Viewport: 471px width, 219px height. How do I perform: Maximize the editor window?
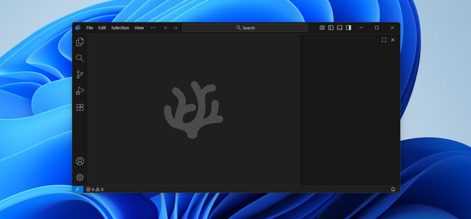pyautogui.click(x=377, y=27)
